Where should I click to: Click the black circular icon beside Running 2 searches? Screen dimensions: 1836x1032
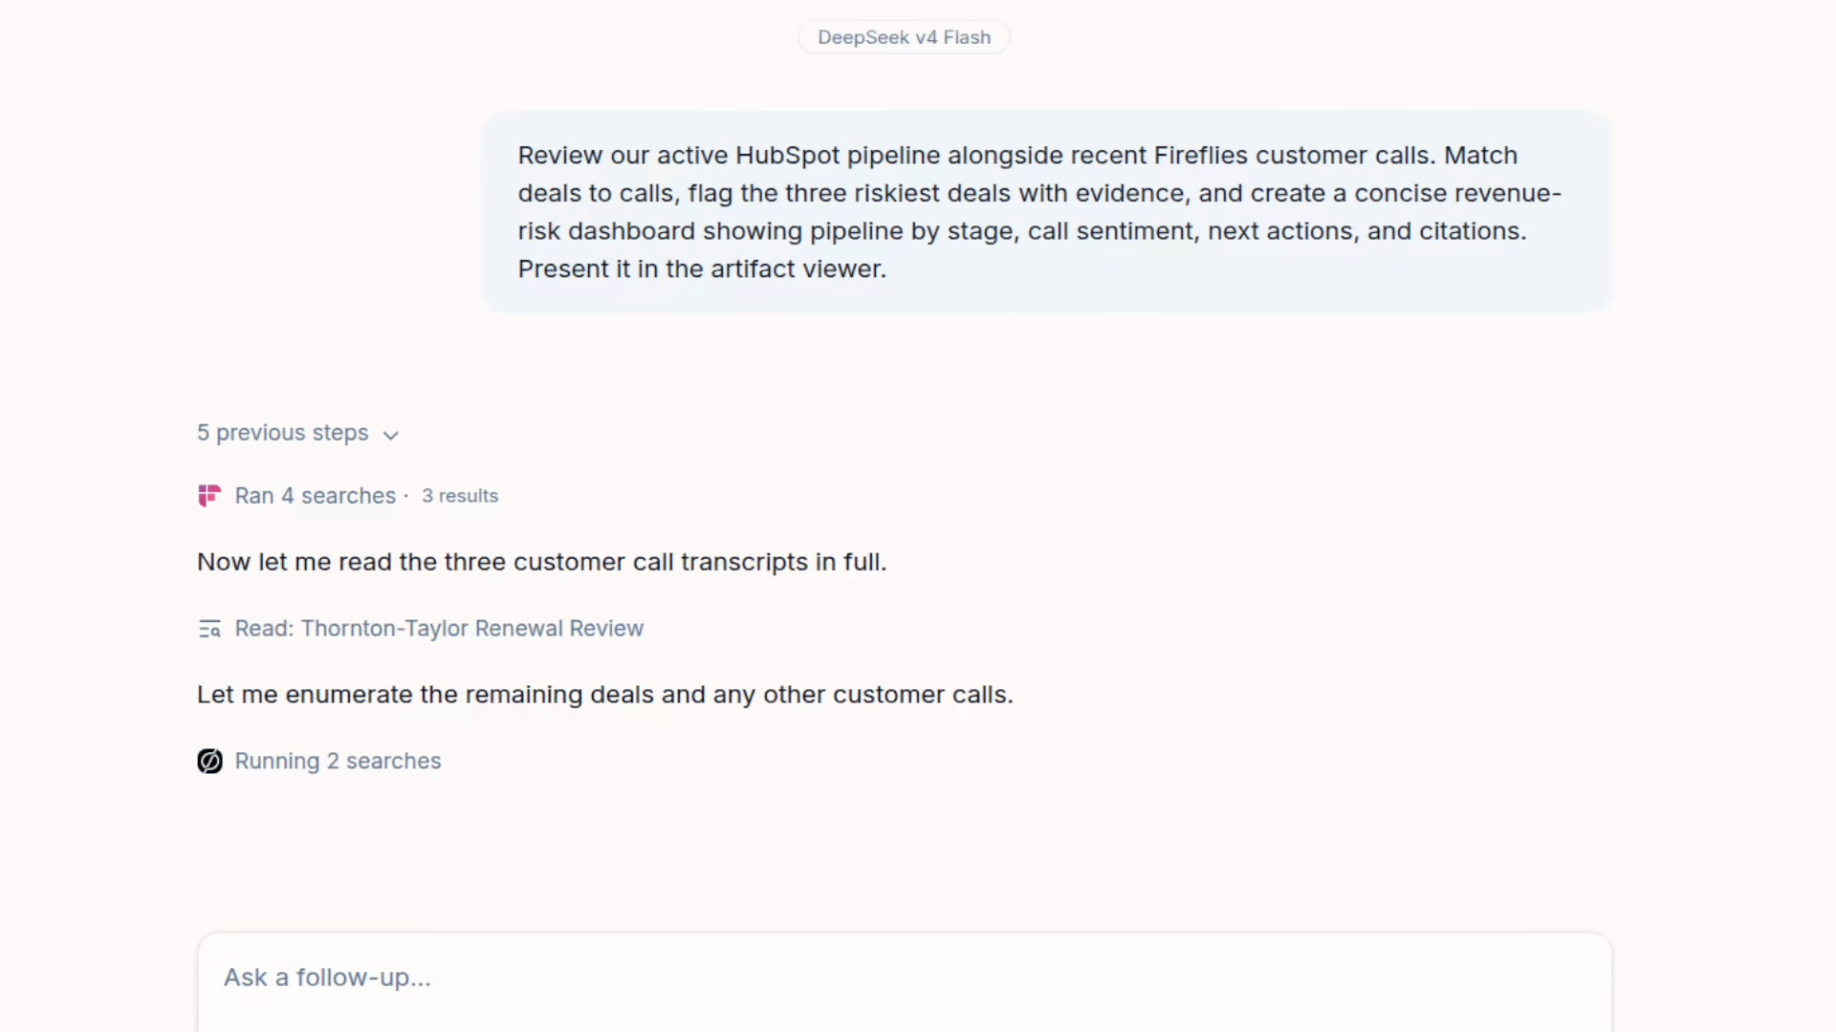pyautogui.click(x=209, y=762)
